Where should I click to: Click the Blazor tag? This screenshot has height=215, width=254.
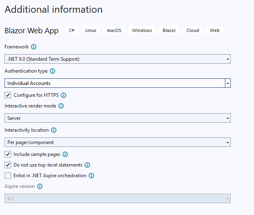tap(169, 30)
